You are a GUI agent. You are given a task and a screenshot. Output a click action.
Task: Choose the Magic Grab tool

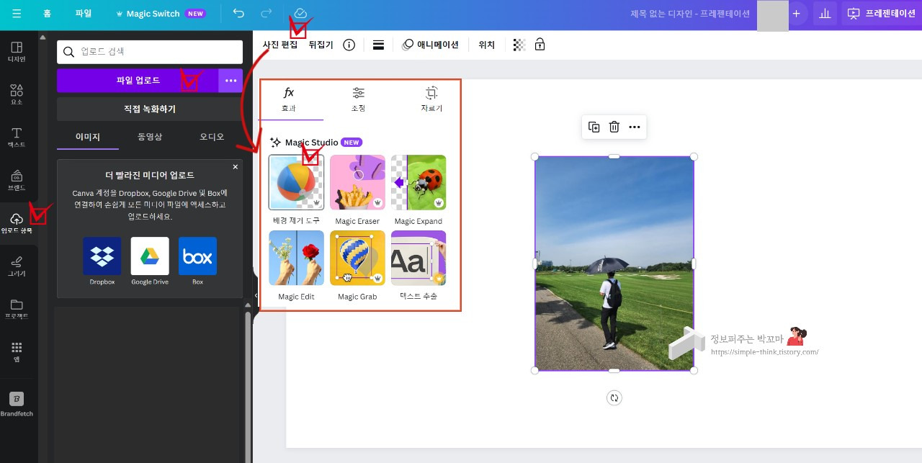click(357, 266)
